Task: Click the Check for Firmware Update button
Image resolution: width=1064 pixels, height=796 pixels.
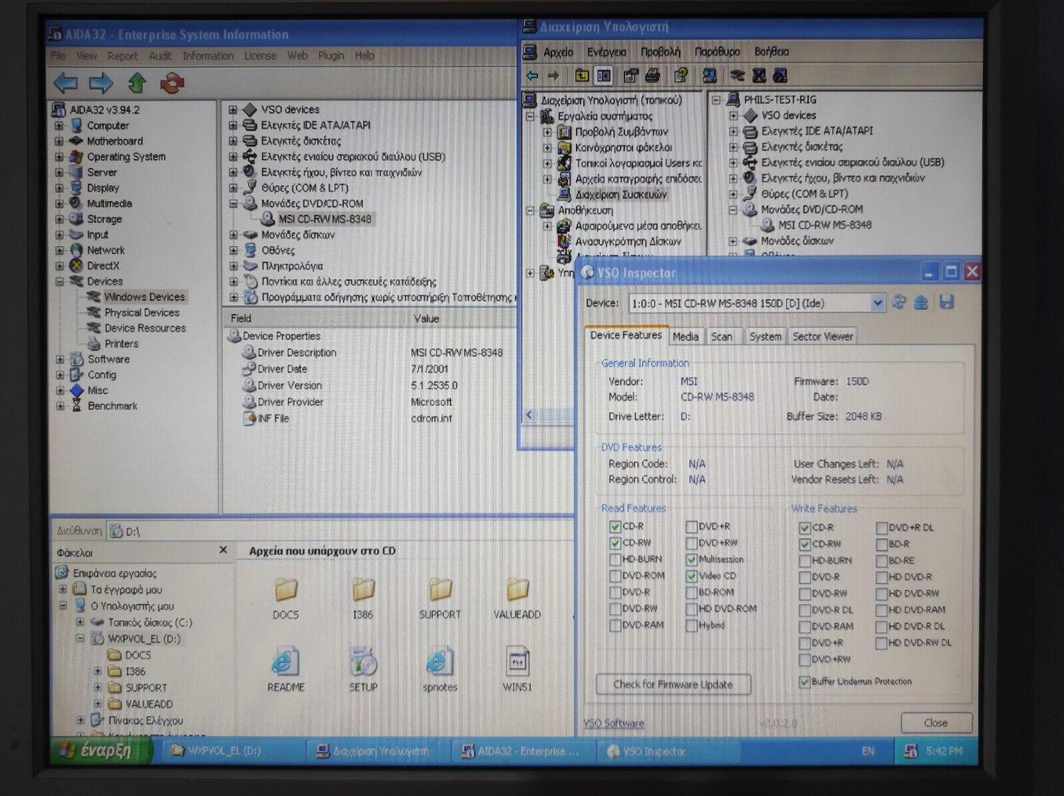Action: (673, 684)
